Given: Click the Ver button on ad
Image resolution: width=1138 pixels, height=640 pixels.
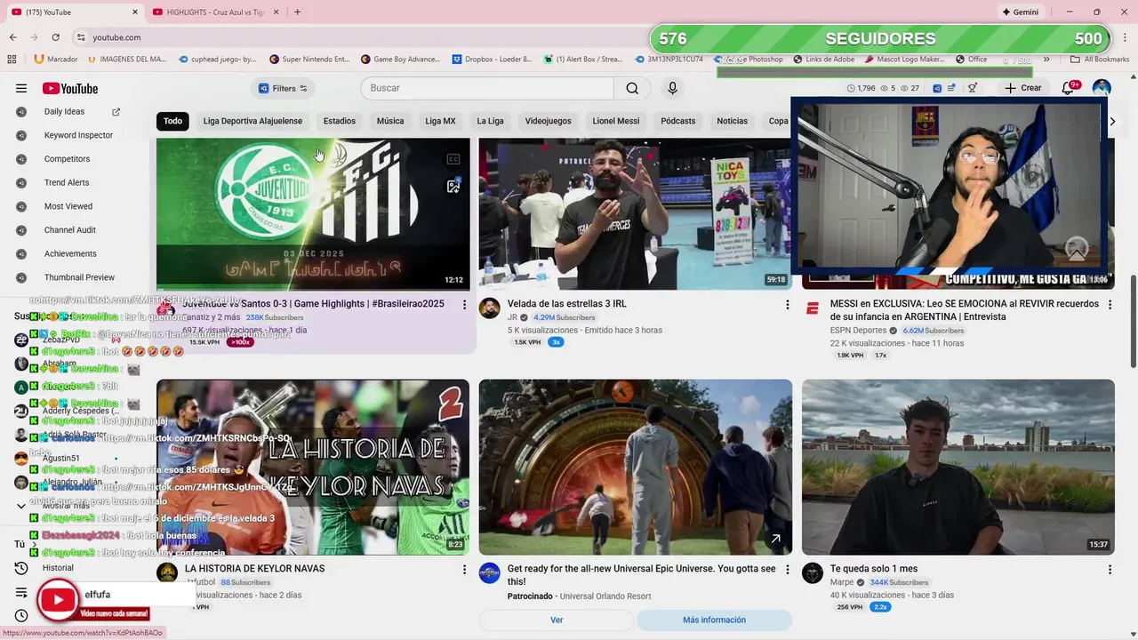Looking at the screenshot, I should 557,620.
